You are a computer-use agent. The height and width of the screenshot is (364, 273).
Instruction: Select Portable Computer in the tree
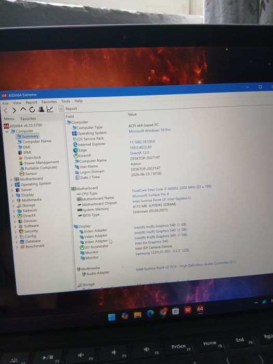point(41,167)
